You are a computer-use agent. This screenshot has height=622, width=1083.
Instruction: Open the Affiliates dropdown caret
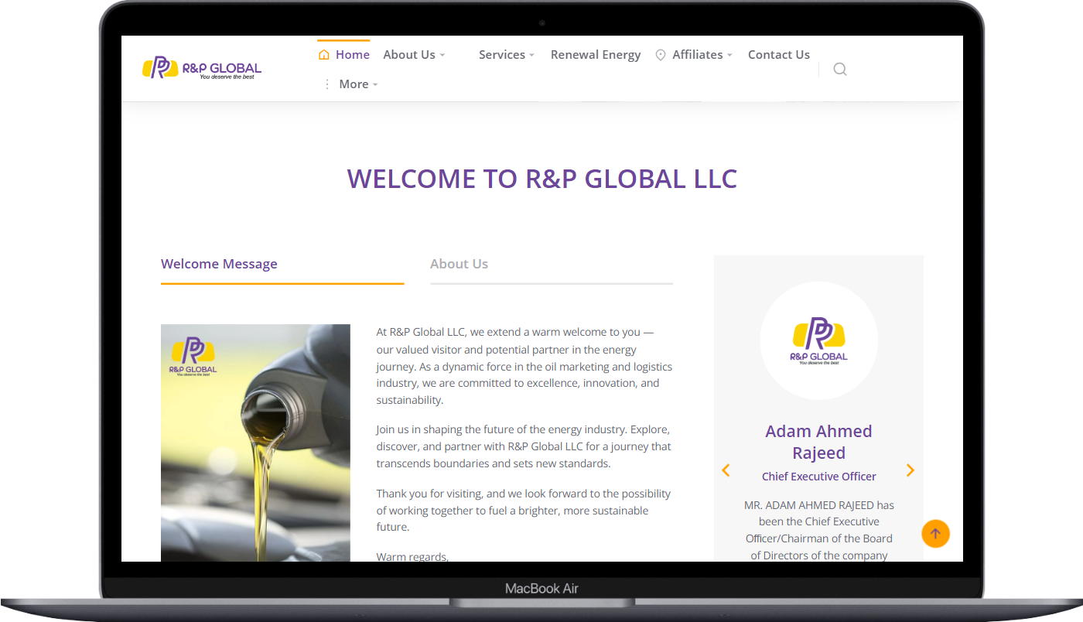729,56
